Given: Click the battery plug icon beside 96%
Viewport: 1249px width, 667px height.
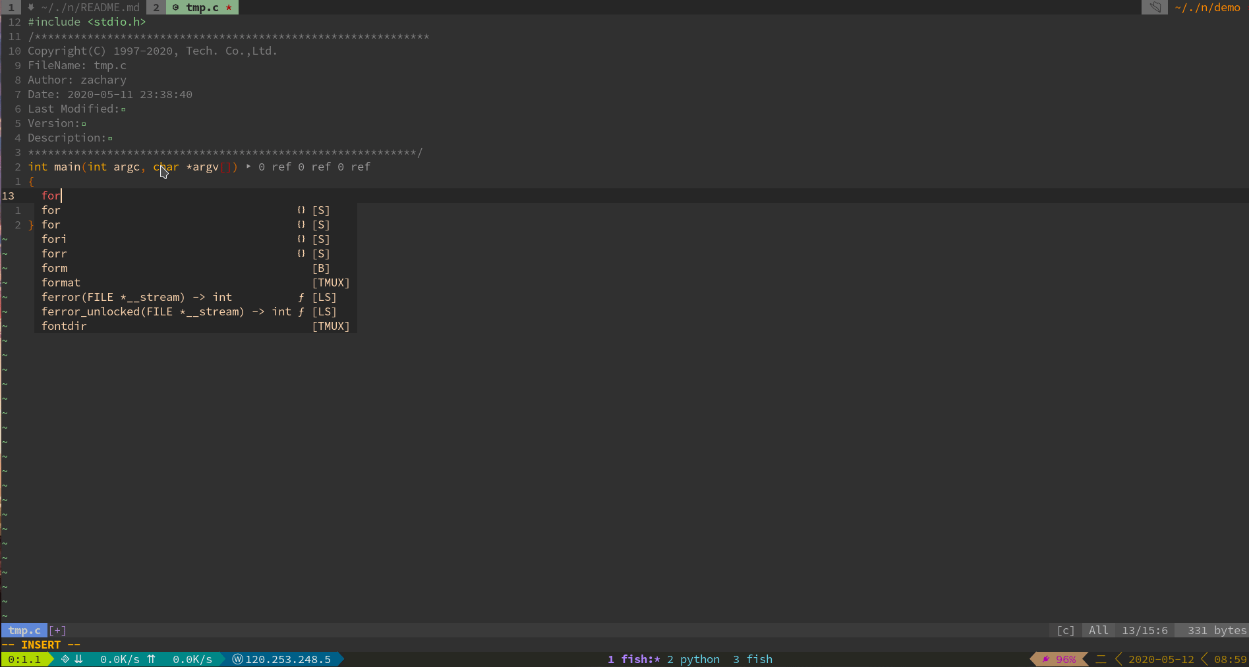Looking at the screenshot, I should [x=1046, y=659].
